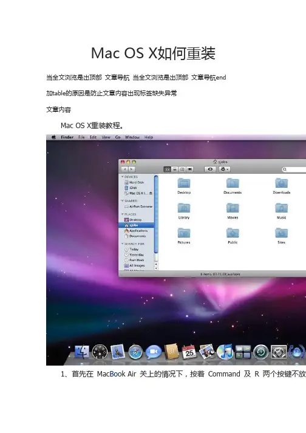Launch Time Machine from the Dock
Screen dimensions: 306x433
pos(261,352)
